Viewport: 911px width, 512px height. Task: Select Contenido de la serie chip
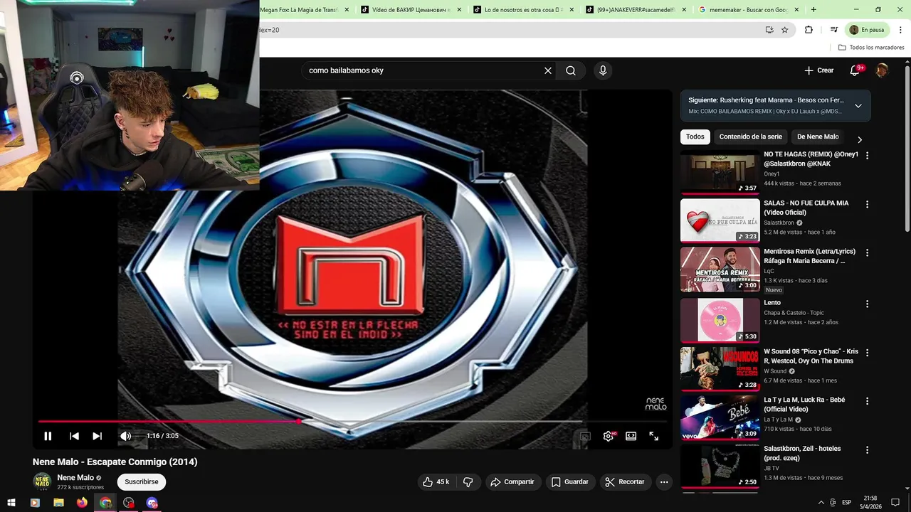pos(750,137)
